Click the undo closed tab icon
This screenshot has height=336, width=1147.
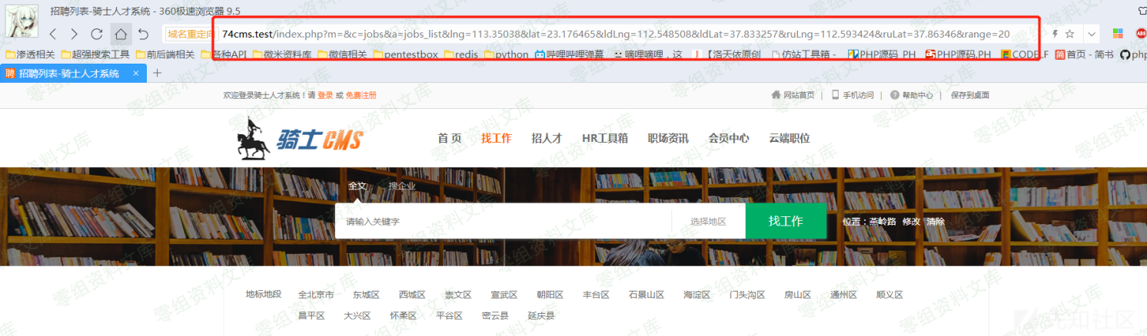tap(143, 35)
